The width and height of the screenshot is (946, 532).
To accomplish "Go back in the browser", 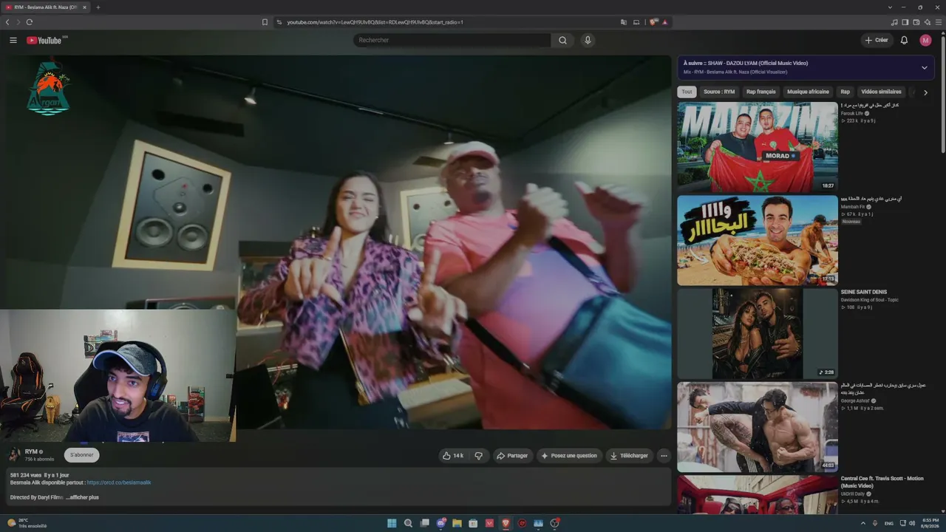I will pyautogui.click(x=7, y=22).
